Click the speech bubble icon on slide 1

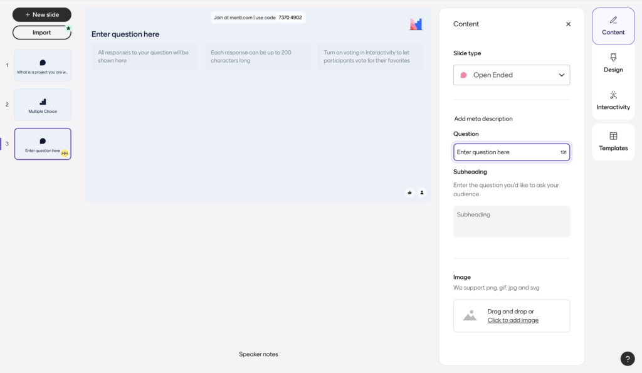[43, 63]
